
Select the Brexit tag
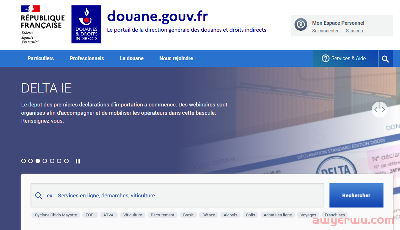[x=188, y=215]
